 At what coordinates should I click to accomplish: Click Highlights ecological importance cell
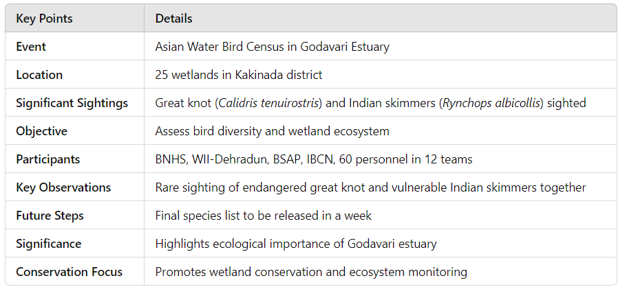(x=296, y=244)
